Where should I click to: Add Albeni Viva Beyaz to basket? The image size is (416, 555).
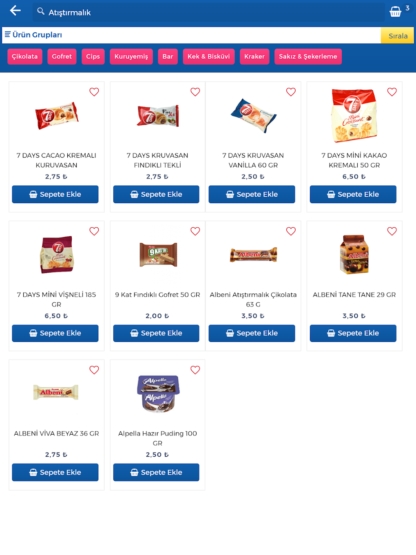point(55,472)
